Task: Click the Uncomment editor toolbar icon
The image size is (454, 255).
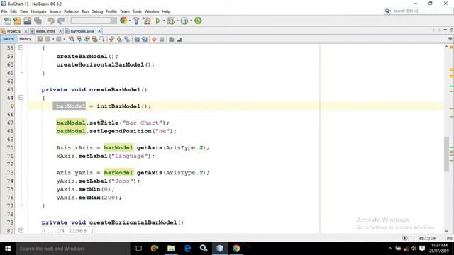Action: tap(179, 39)
